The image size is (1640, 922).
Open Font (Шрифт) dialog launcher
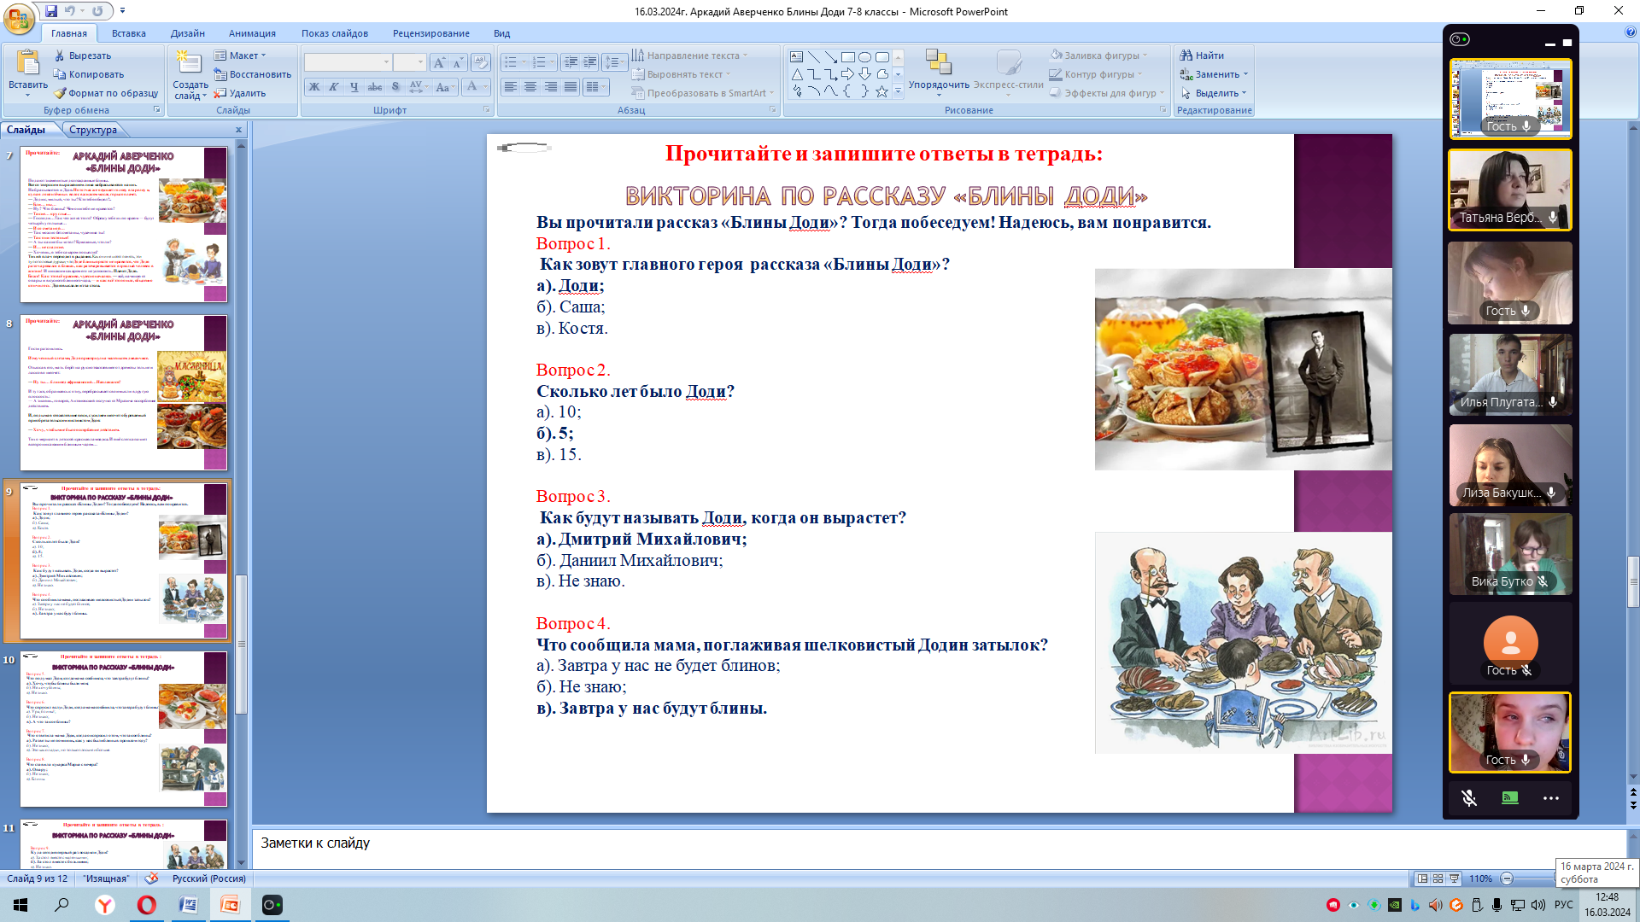(x=487, y=110)
